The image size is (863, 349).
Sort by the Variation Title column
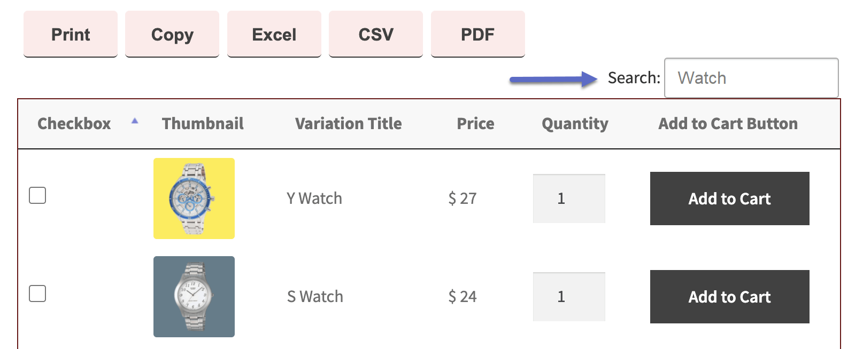coord(348,123)
